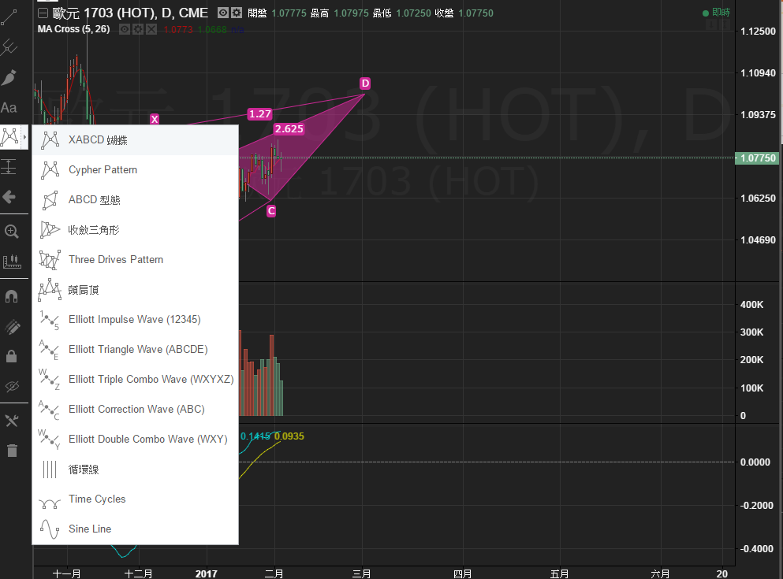Click the 歐元 1703 (HOT), D, CME title
Screen dimensions: 783x579
coord(130,13)
